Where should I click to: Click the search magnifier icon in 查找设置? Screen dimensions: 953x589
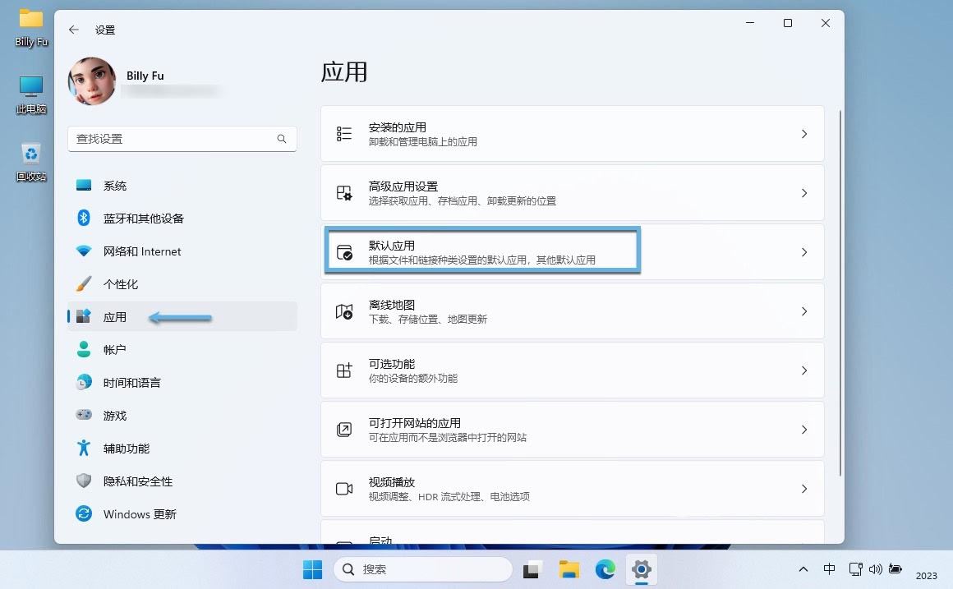282,139
